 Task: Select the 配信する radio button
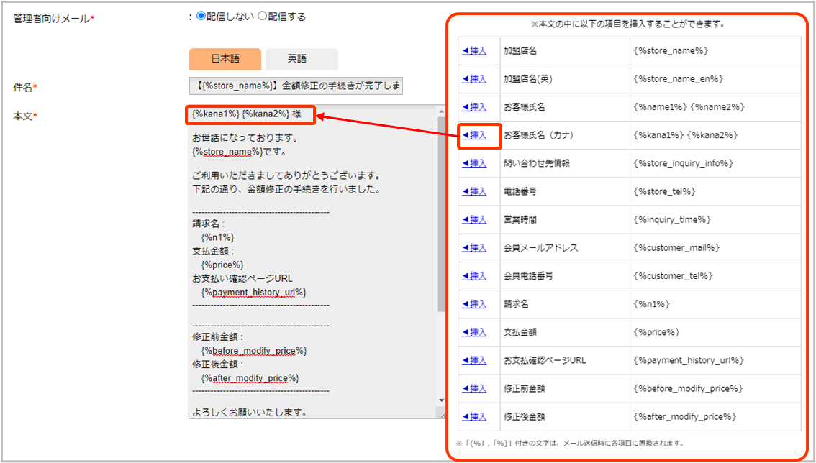262,17
